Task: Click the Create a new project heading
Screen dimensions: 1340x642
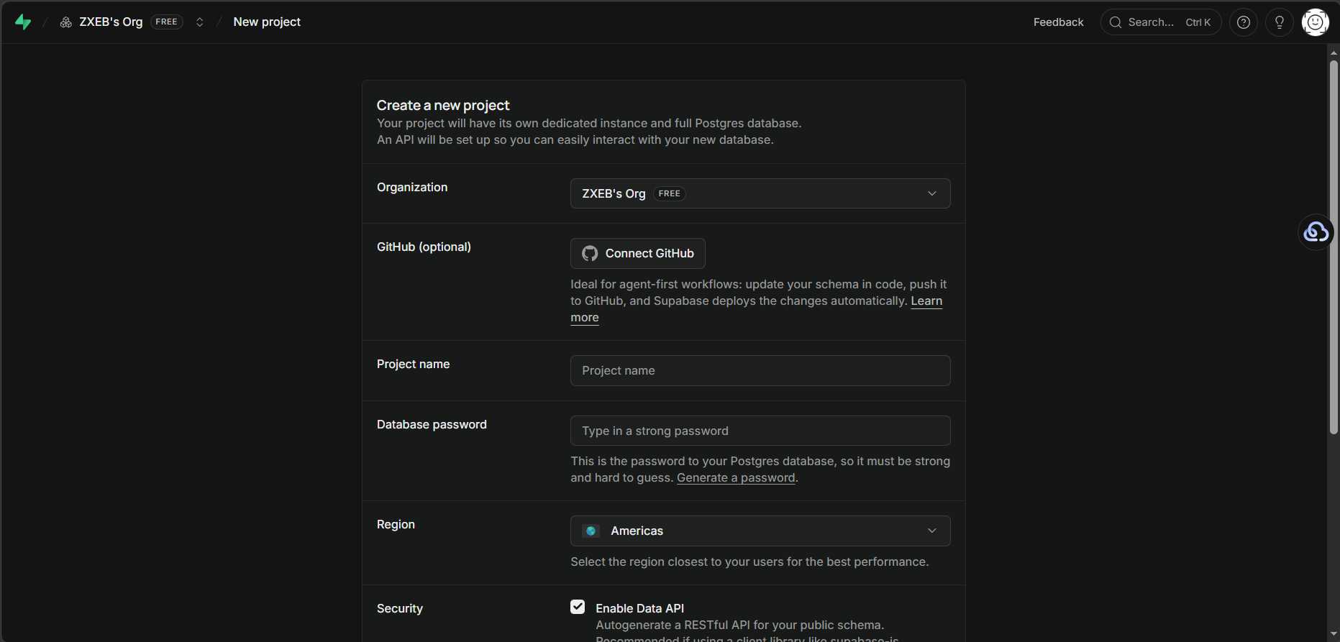Action: click(443, 106)
